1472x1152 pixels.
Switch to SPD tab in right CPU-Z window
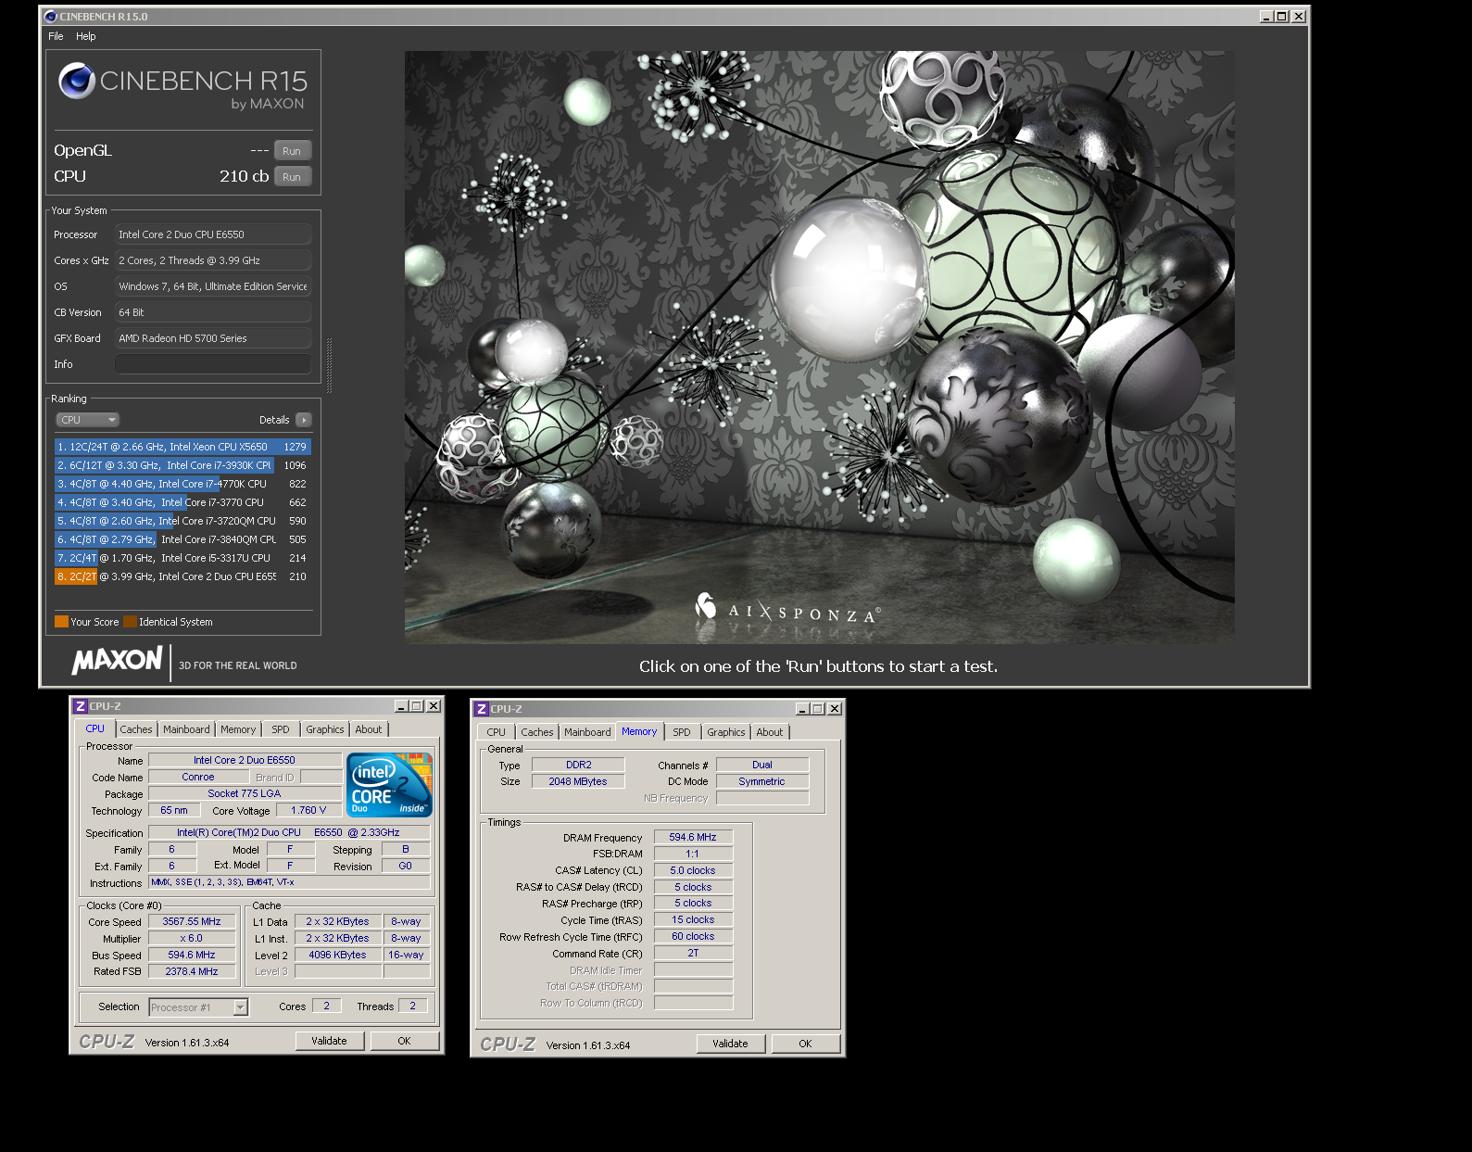682,732
